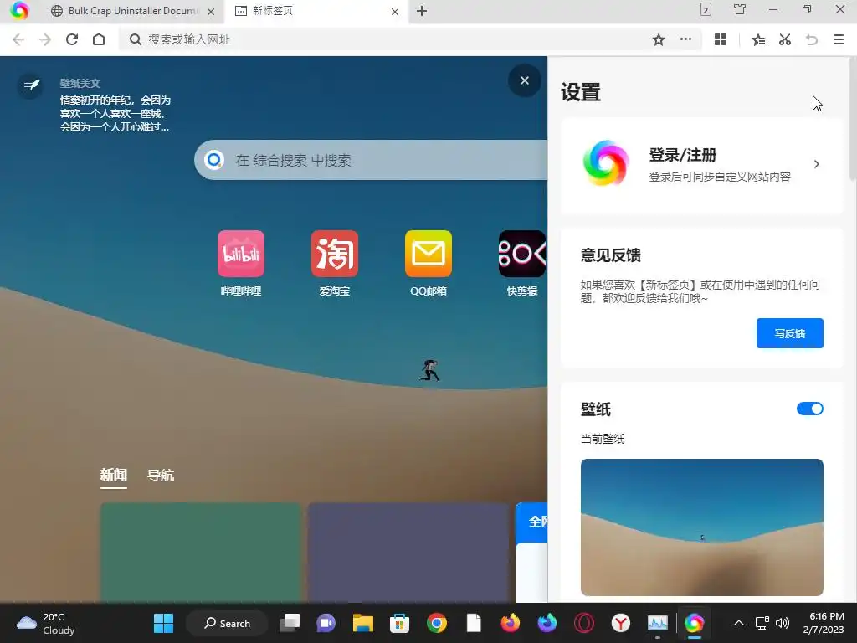Open Task View on taskbar

click(289, 623)
